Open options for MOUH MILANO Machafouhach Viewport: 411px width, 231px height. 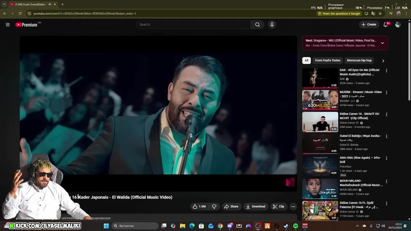[x=387, y=182]
